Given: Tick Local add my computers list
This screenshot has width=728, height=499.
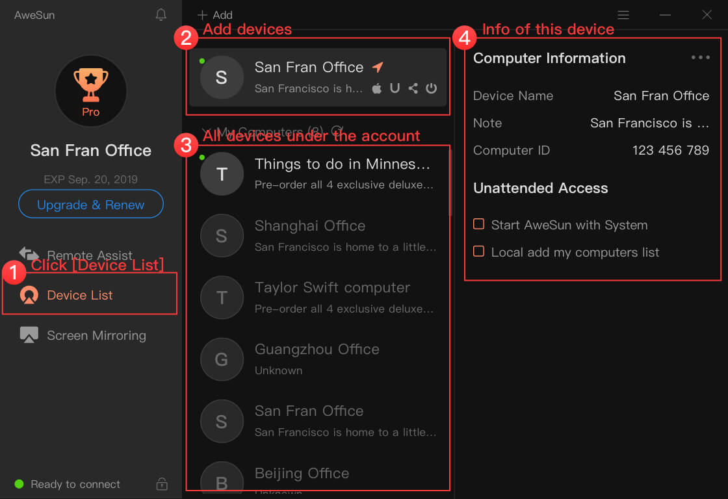Looking at the screenshot, I should click(479, 251).
